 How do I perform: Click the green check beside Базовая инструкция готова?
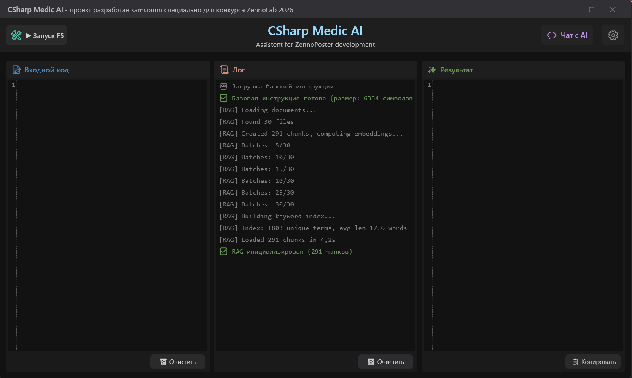click(x=223, y=98)
